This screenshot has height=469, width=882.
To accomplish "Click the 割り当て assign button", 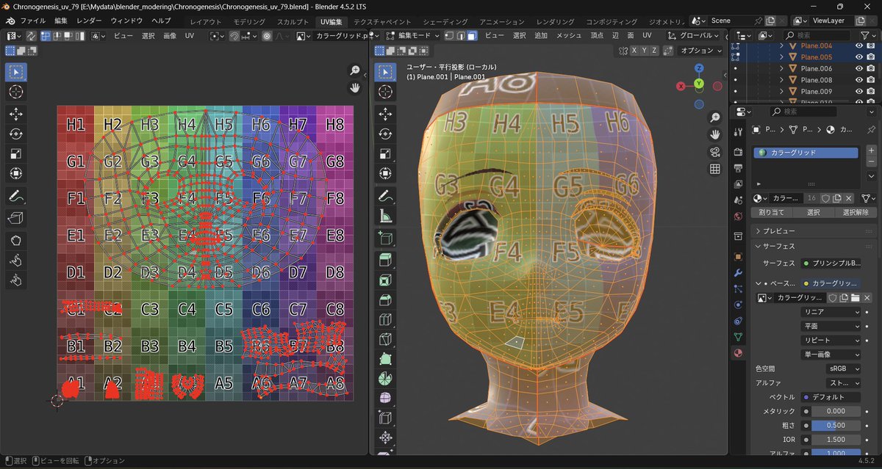I will pos(772,212).
